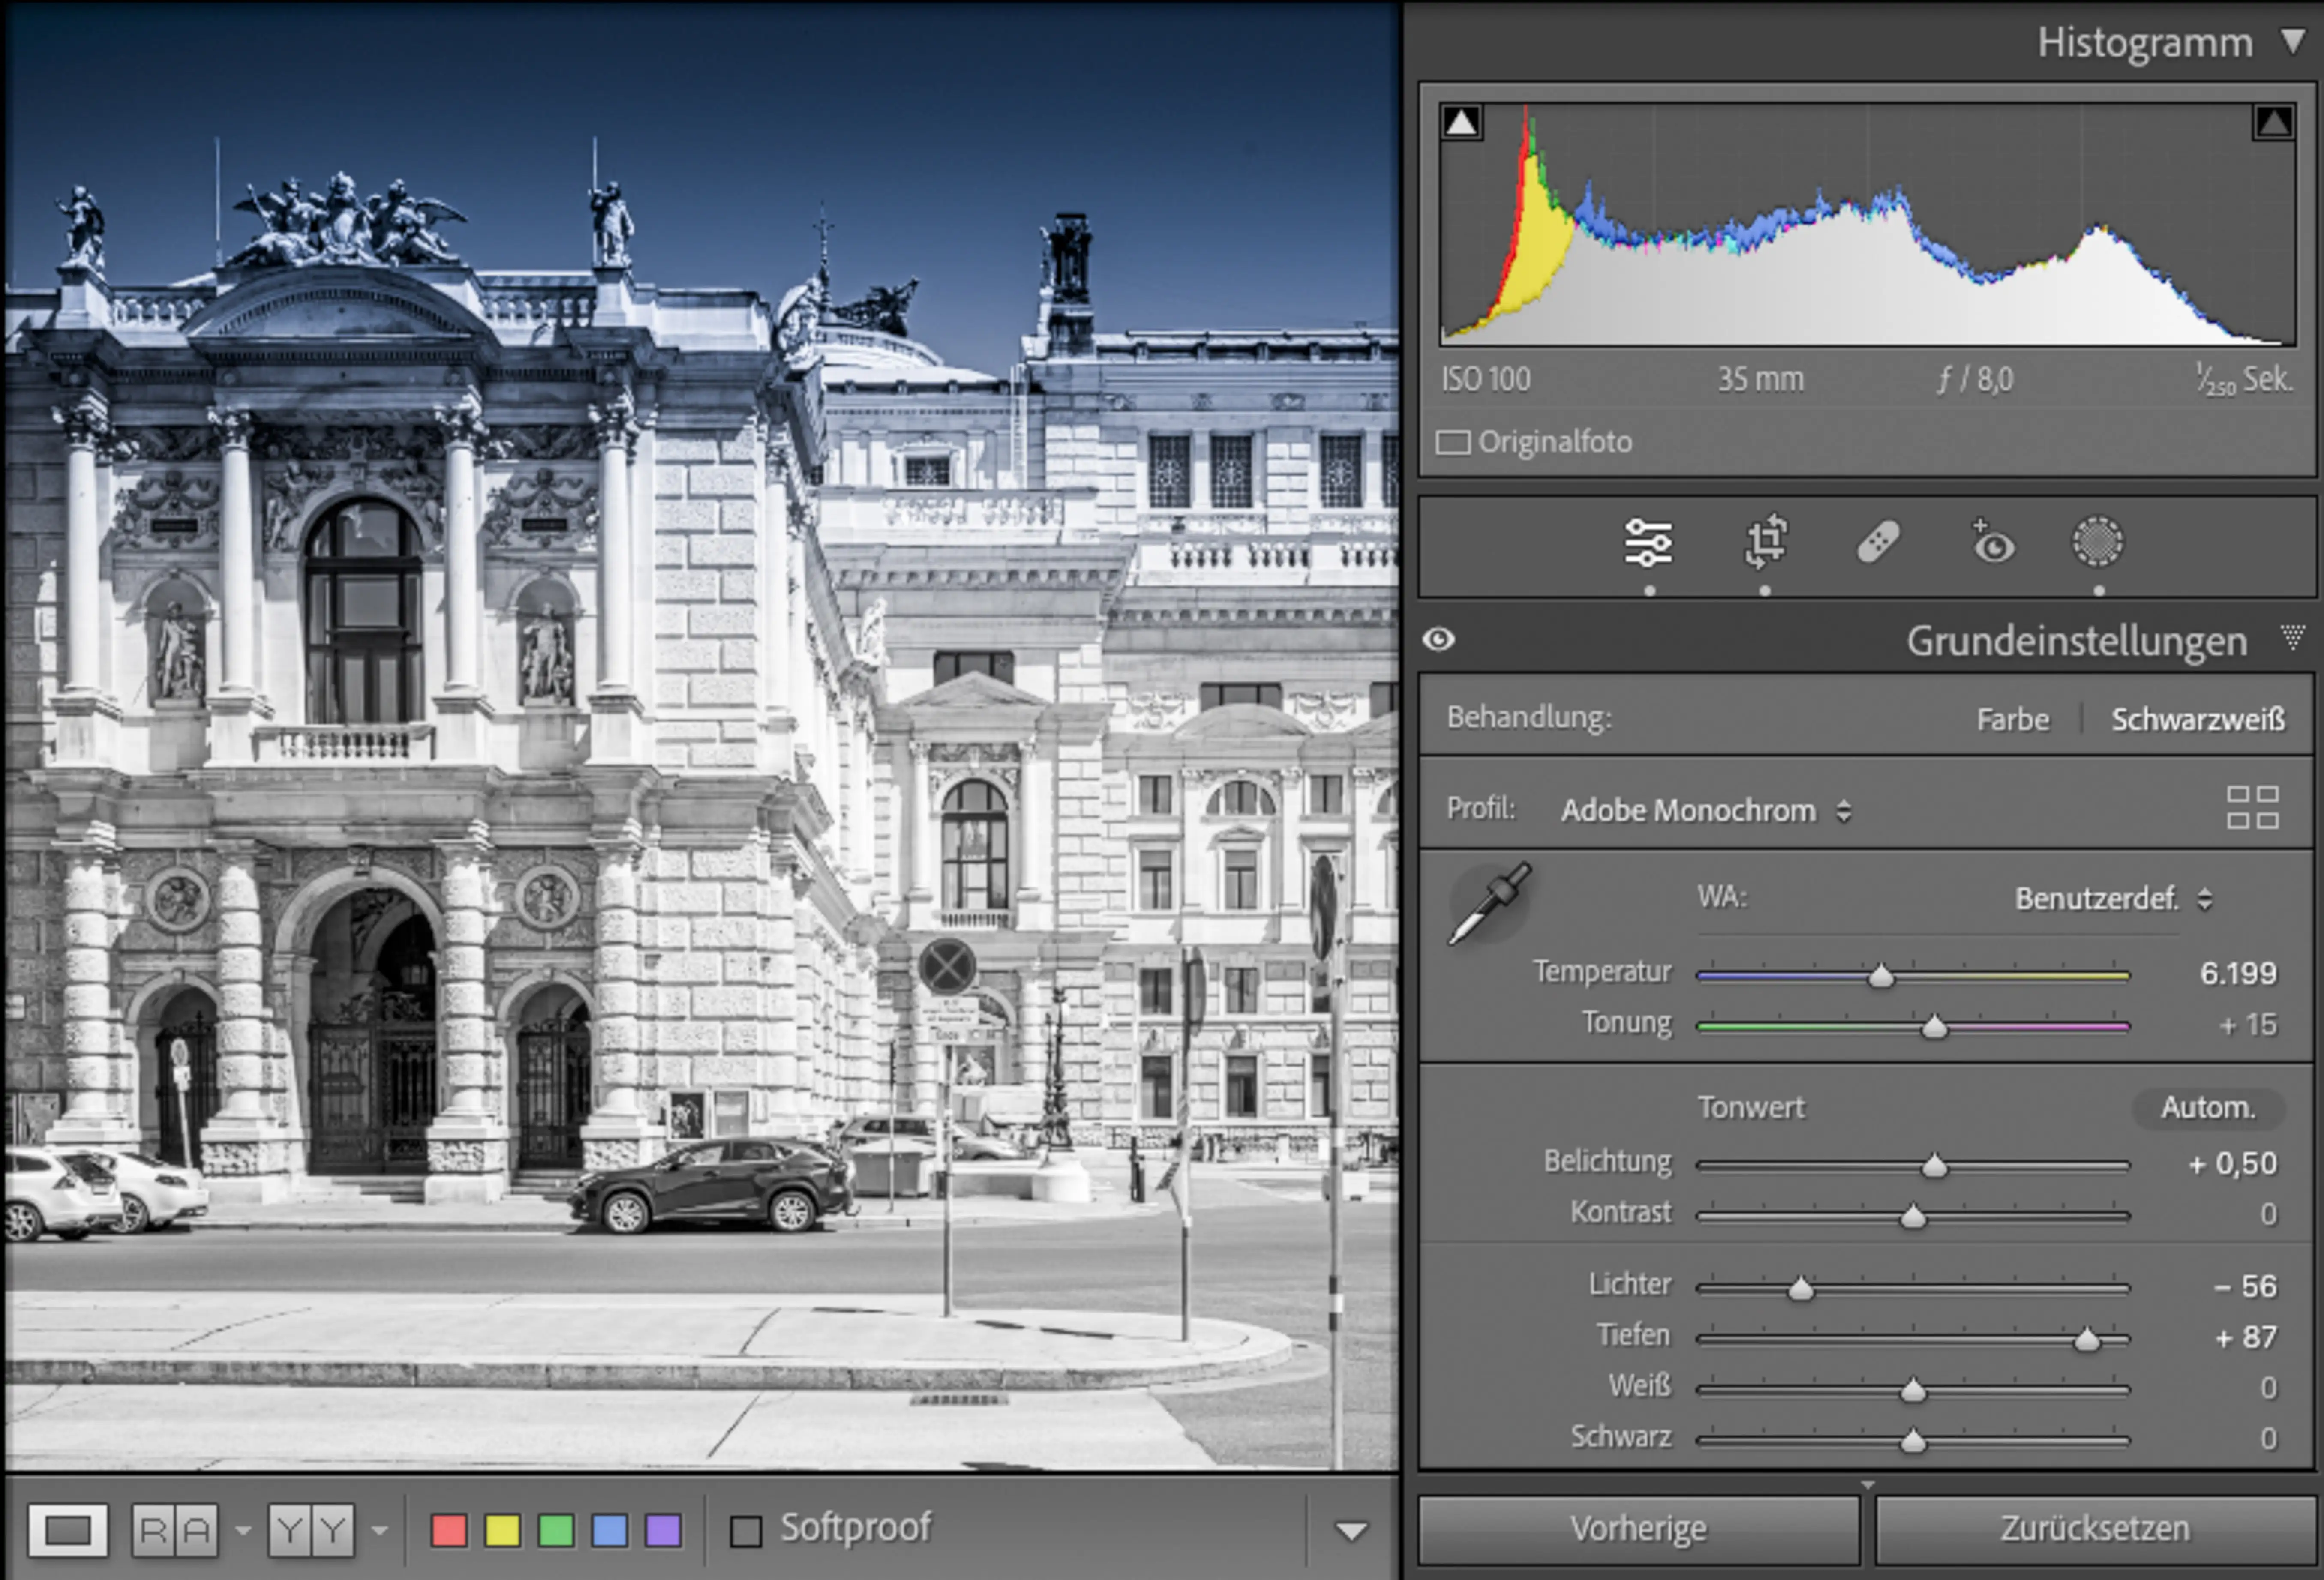Click the Temperatur slider handle
Screen dimensions: 2324x1580
(x=1881, y=976)
